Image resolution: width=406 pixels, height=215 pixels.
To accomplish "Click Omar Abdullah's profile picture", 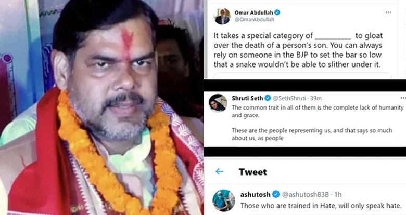I will point(222,16).
